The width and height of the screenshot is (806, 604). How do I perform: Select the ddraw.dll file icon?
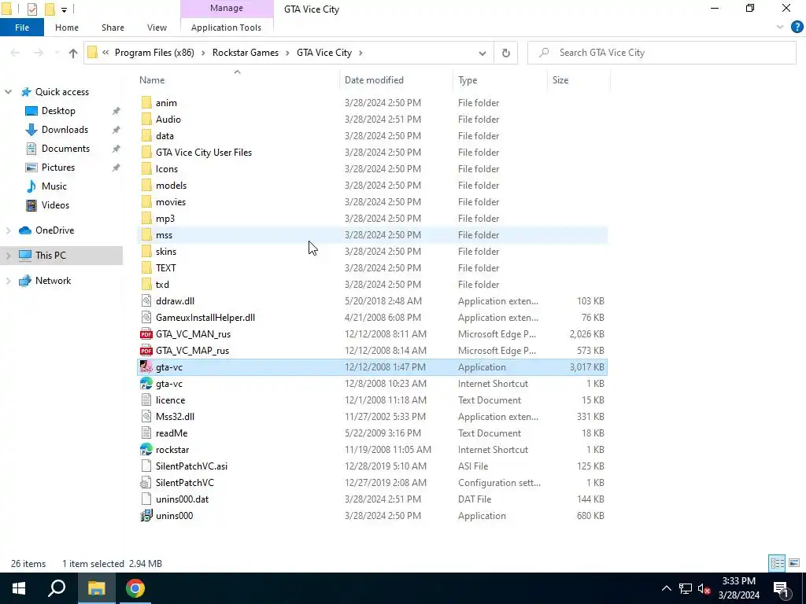146,301
